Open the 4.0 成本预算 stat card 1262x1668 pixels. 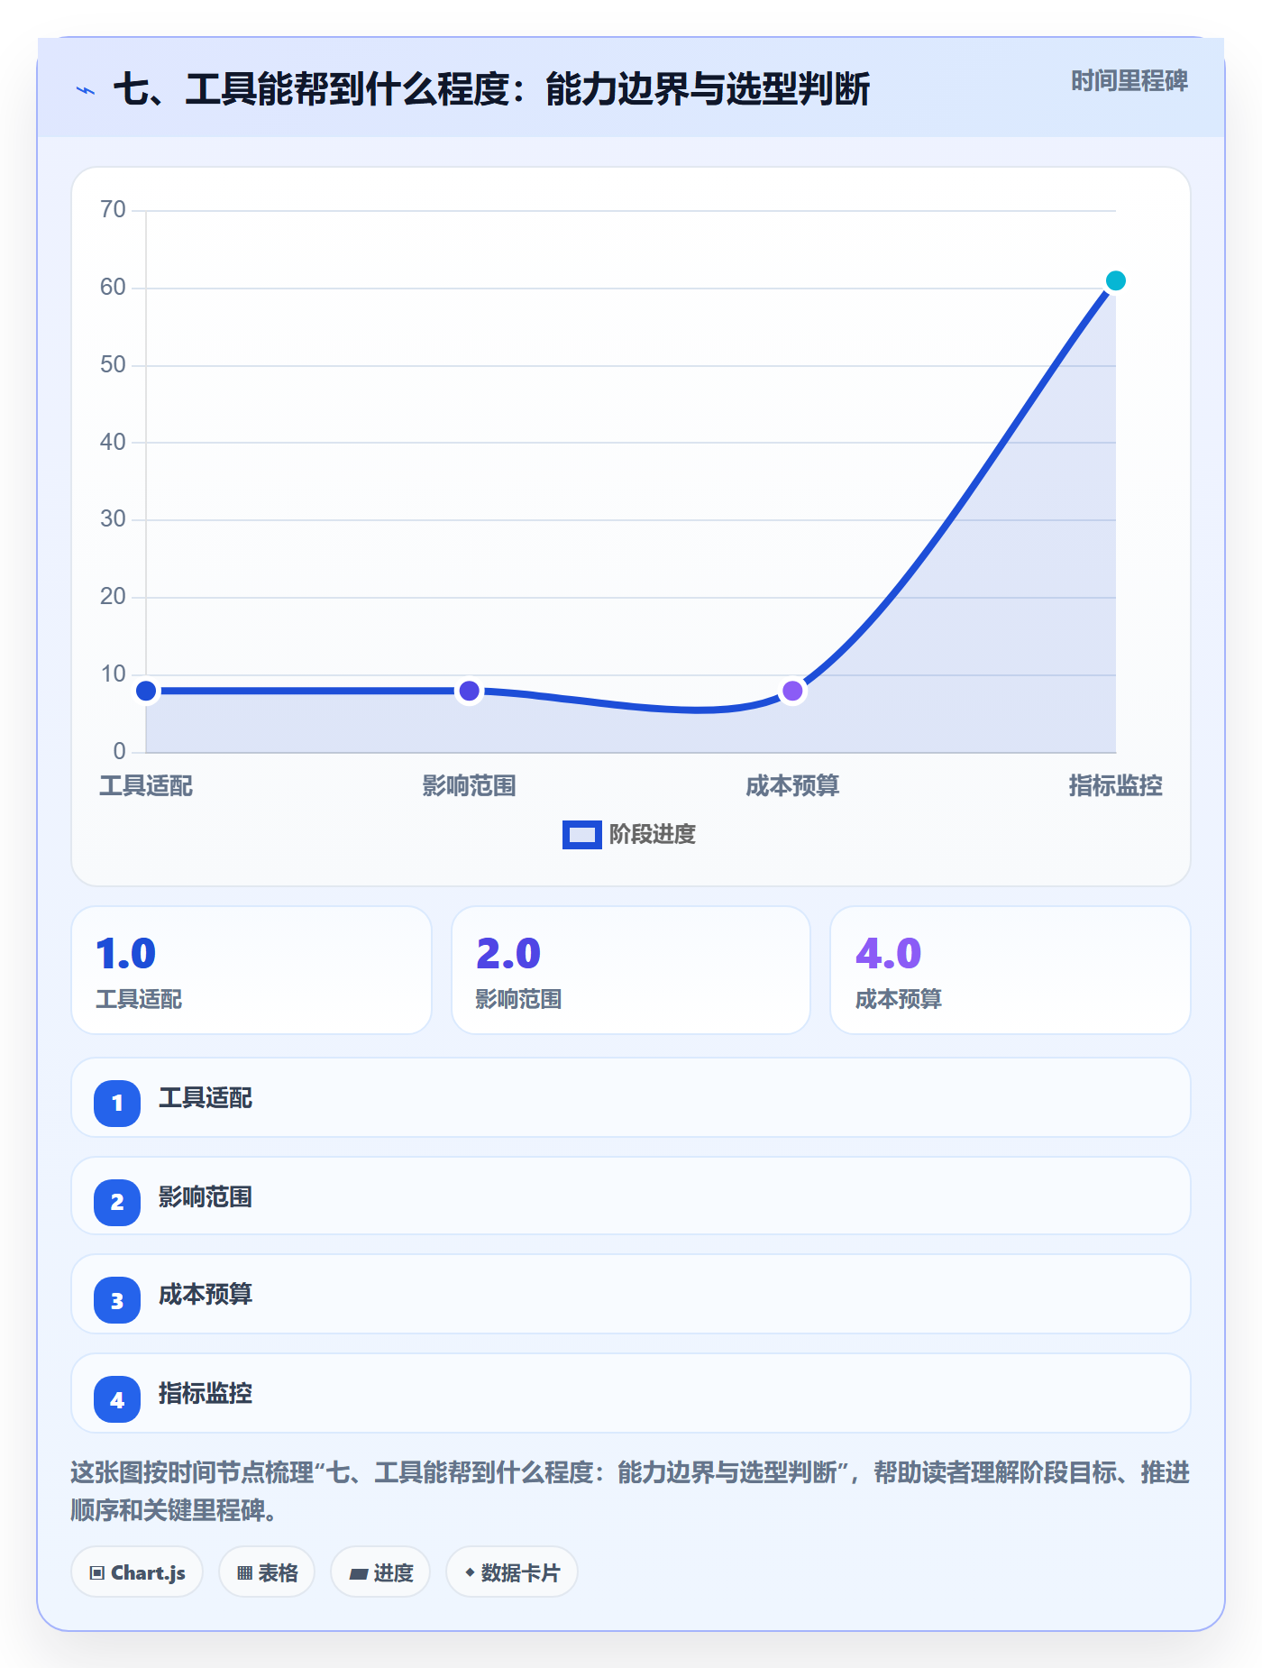1011,970
